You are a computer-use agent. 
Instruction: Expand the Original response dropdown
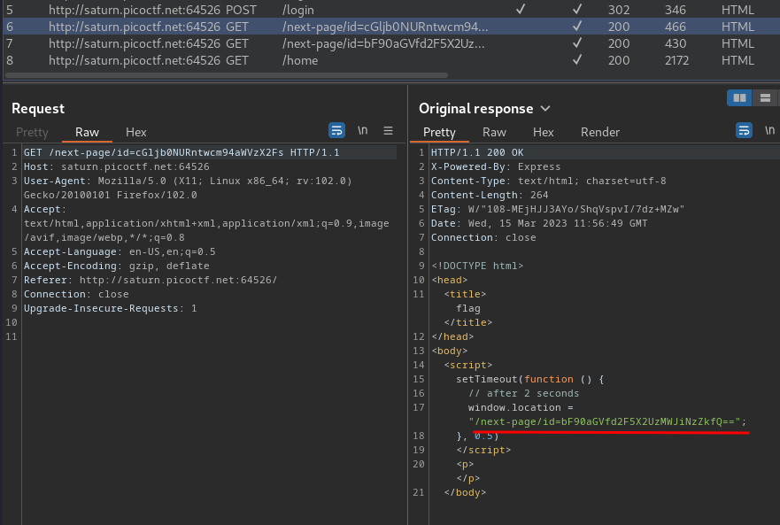(x=545, y=109)
